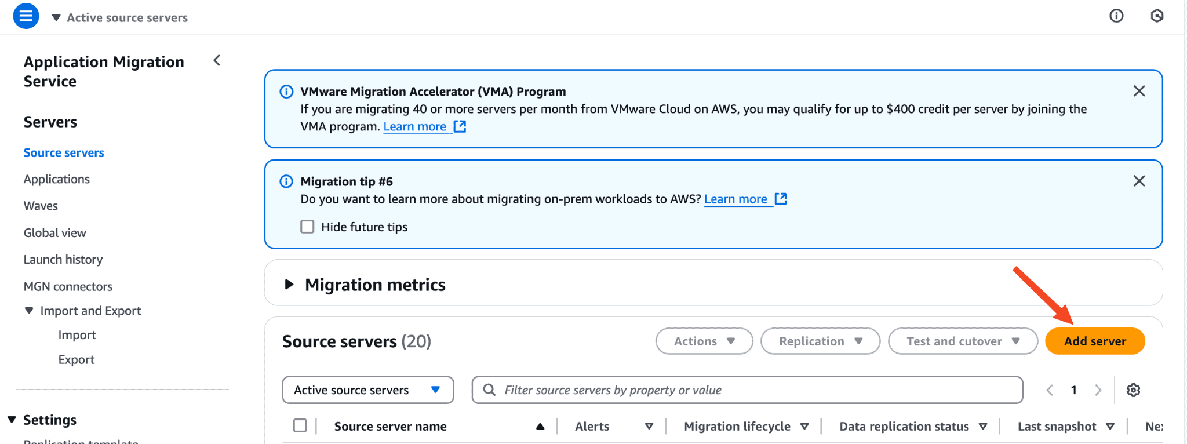1187x444 pixels.
Task: Open Applications in sidebar
Action: tap(57, 179)
